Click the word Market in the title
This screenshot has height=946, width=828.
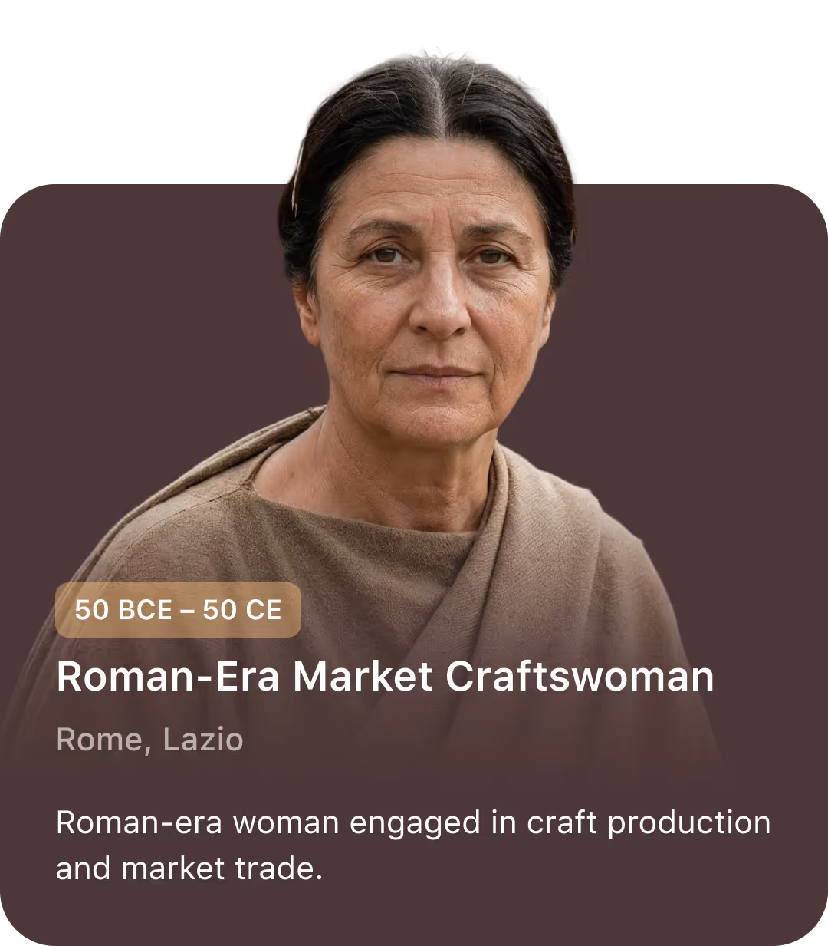(x=363, y=677)
